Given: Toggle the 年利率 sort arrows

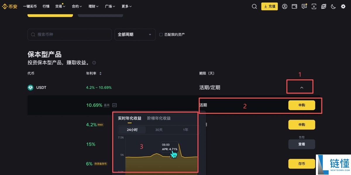Looking at the screenshot, I should (x=100, y=73).
